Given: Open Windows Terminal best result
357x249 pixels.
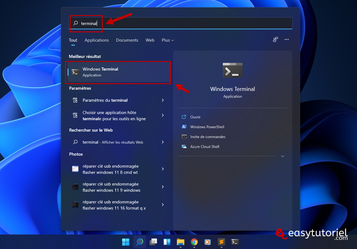Looking at the screenshot, I should [x=118, y=72].
